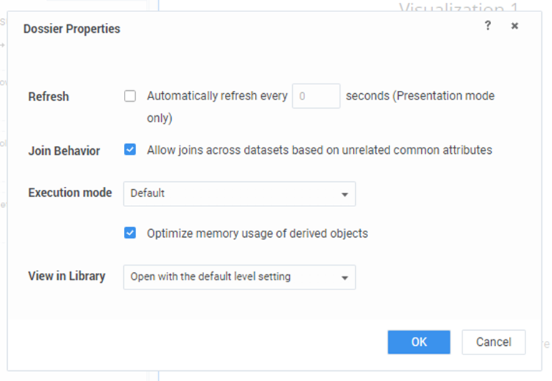This screenshot has height=381, width=552.
Task: Click the "Automatically refresh every" label text
Action: (217, 96)
